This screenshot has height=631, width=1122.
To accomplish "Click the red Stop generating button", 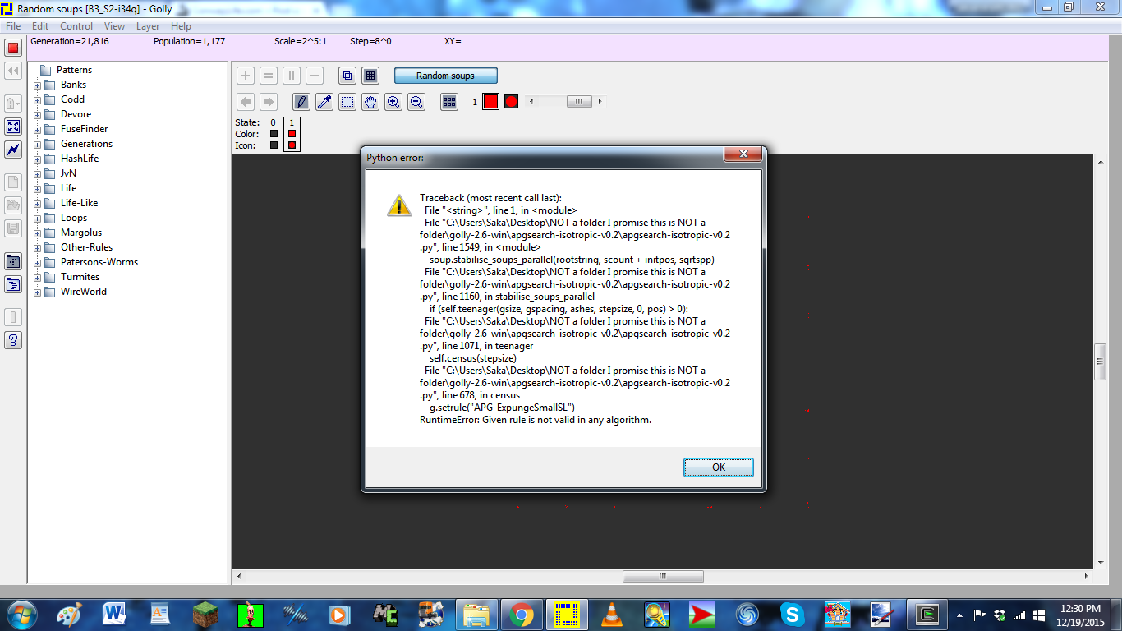I will pos(13,48).
